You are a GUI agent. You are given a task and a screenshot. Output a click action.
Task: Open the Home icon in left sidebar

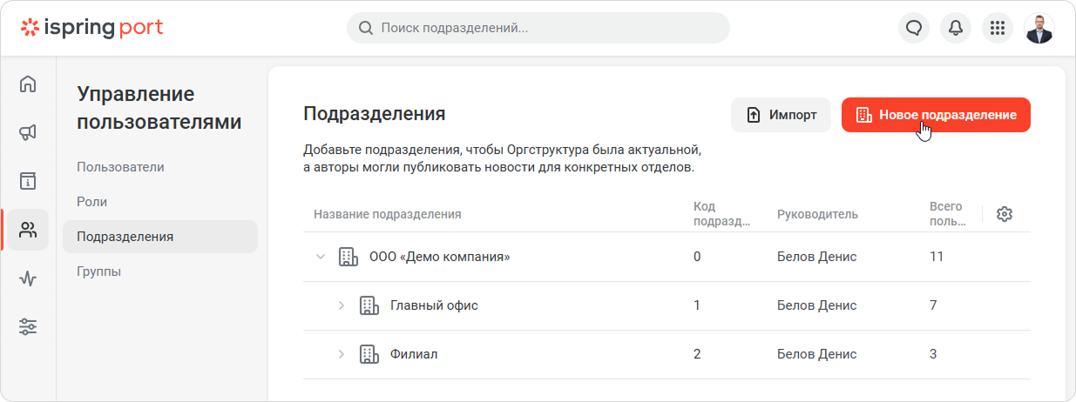[x=28, y=84]
